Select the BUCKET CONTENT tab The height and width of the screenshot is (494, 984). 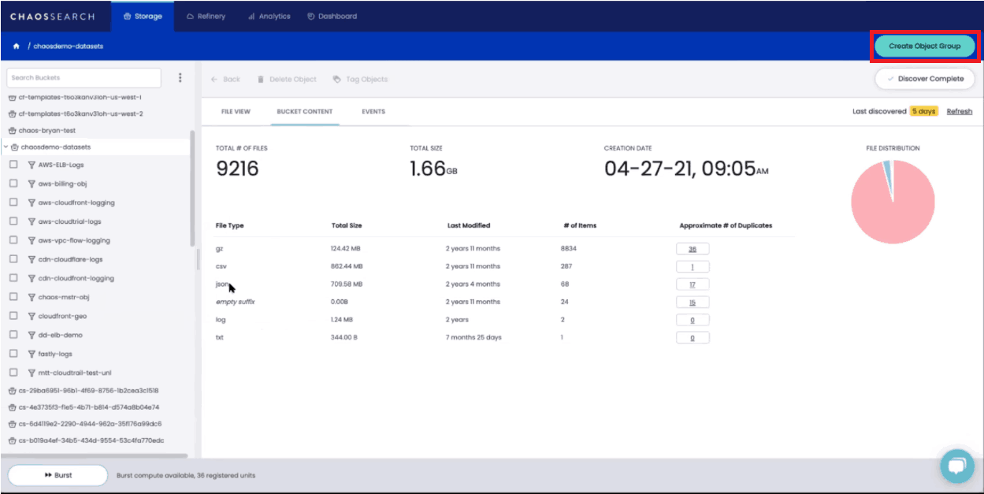coord(305,112)
